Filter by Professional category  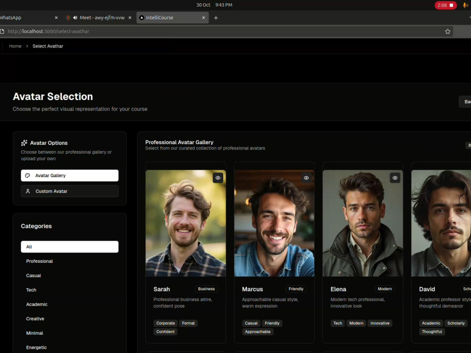tap(40, 261)
